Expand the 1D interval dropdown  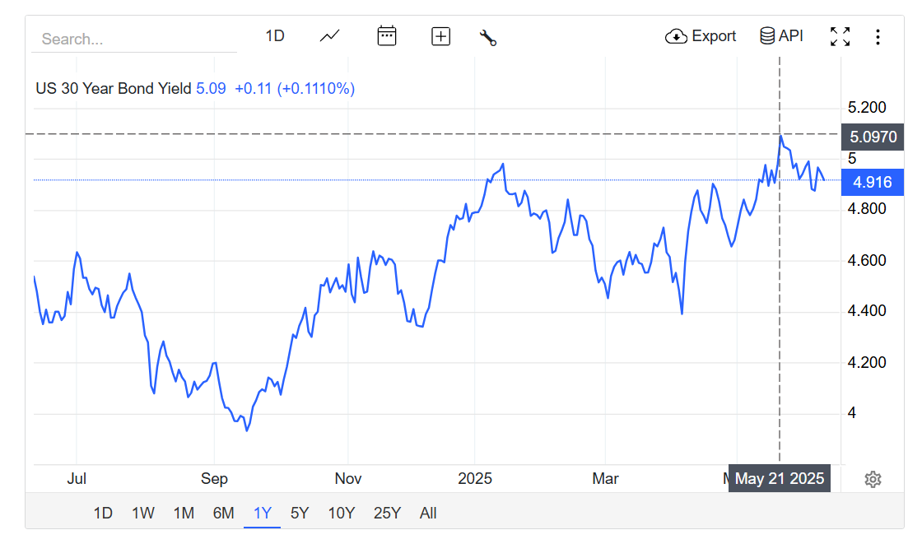click(x=274, y=36)
